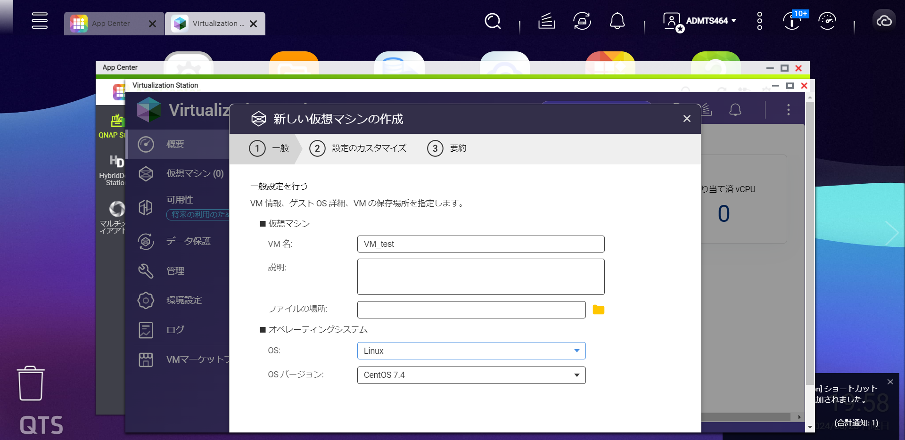Go to next desktop page chevron arrow
This screenshot has height=440, width=905.
[x=891, y=233]
